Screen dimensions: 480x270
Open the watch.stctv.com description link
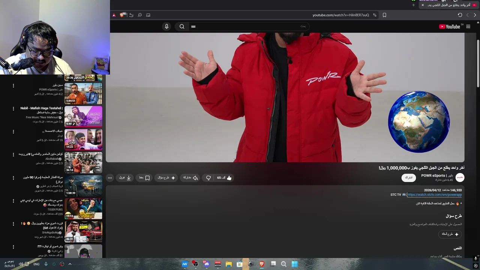pos(434,195)
